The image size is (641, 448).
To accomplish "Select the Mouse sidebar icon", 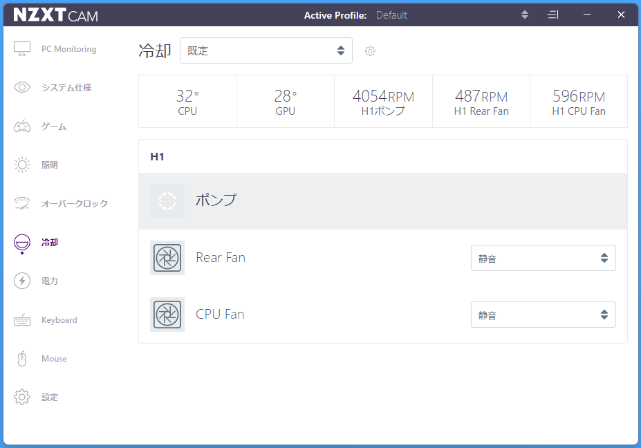I will pos(22,359).
